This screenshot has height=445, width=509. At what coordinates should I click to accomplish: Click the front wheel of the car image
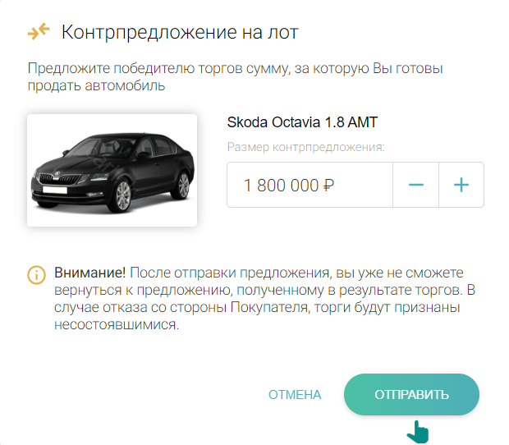pyautogui.click(x=122, y=195)
